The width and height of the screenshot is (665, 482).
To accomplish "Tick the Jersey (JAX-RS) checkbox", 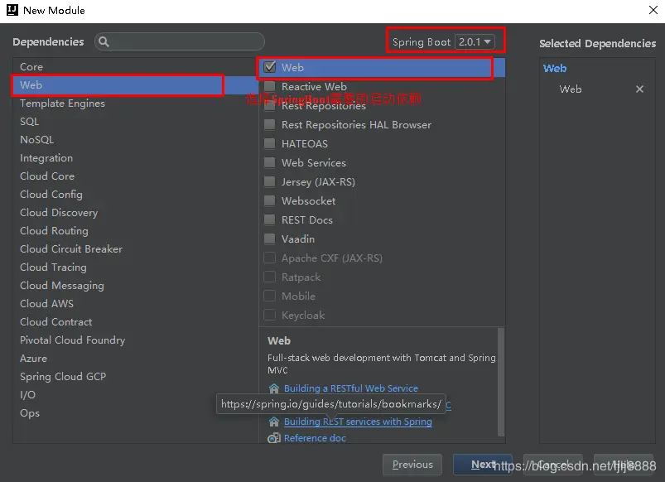I will click(270, 181).
